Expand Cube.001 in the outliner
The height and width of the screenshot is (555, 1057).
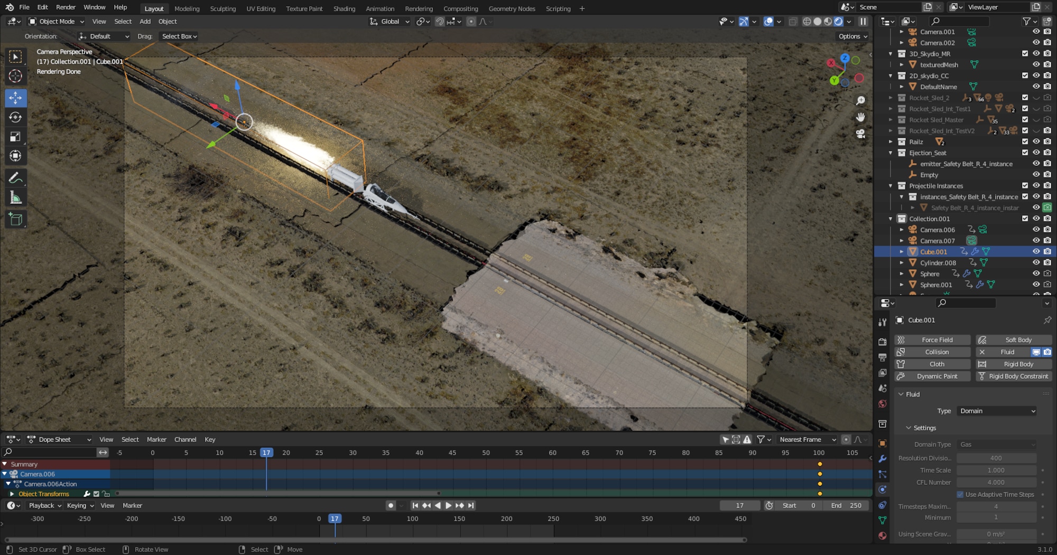[x=902, y=252]
